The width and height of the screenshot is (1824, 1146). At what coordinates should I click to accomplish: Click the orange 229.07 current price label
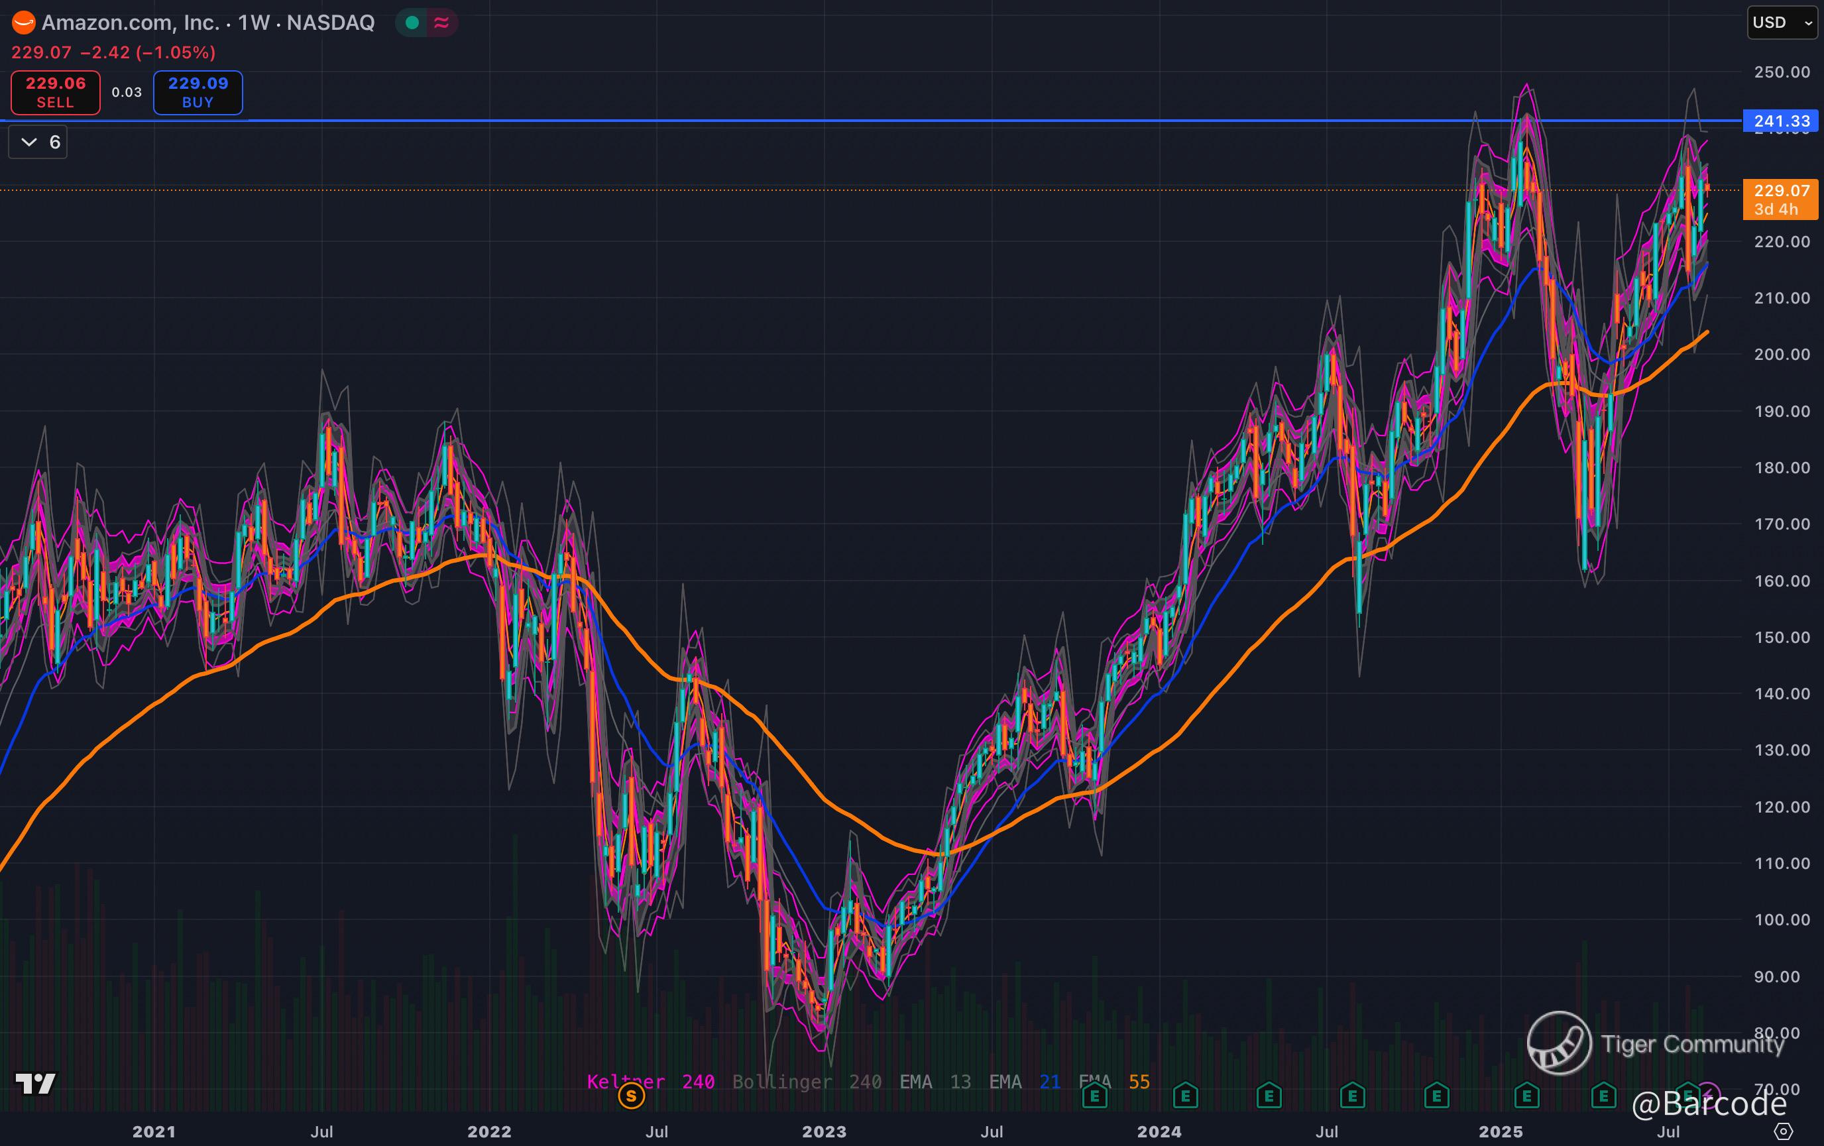click(x=1780, y=198)
